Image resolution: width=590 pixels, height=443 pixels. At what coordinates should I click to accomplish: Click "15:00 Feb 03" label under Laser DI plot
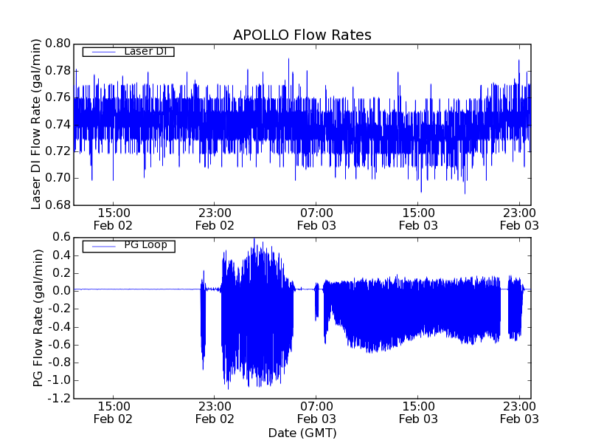418,219
